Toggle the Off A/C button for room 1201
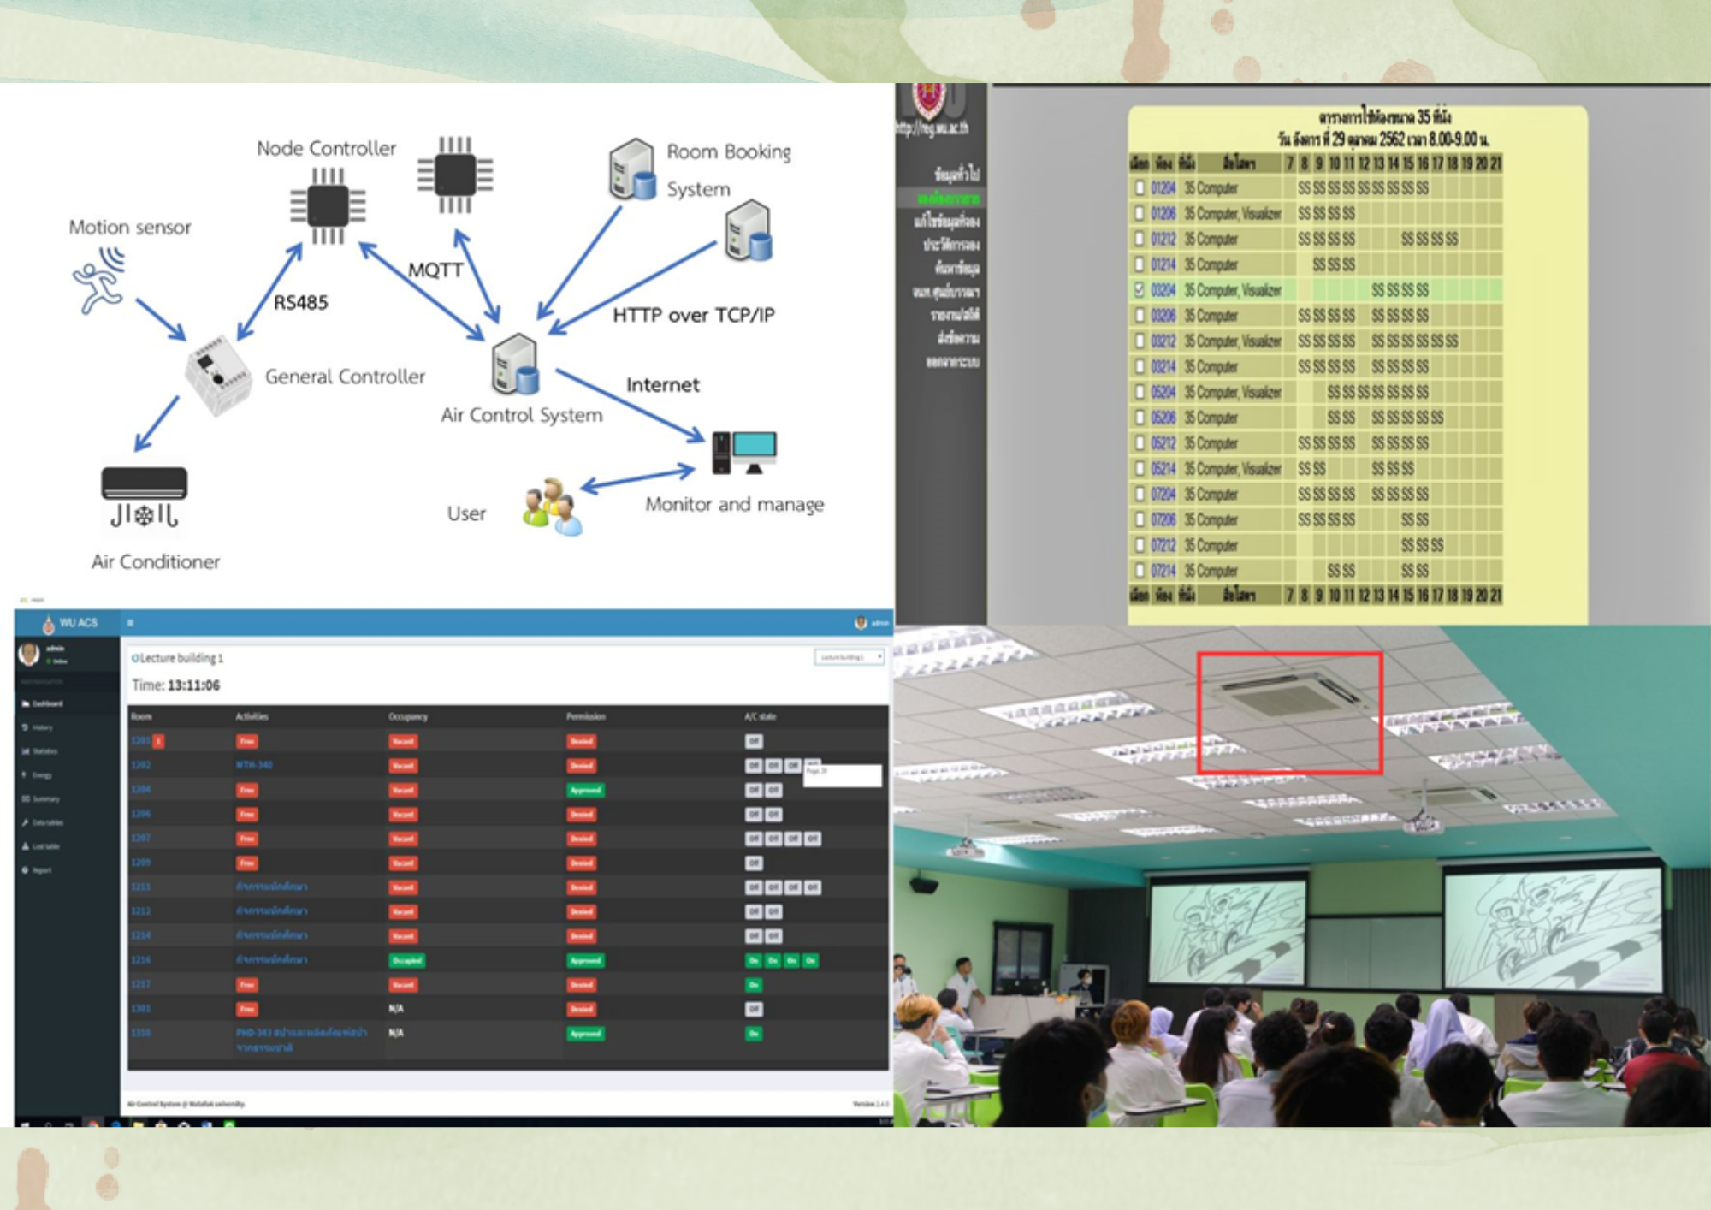Image resolution: width=1711 pixels, height=1210 pixels. (753, 741)
